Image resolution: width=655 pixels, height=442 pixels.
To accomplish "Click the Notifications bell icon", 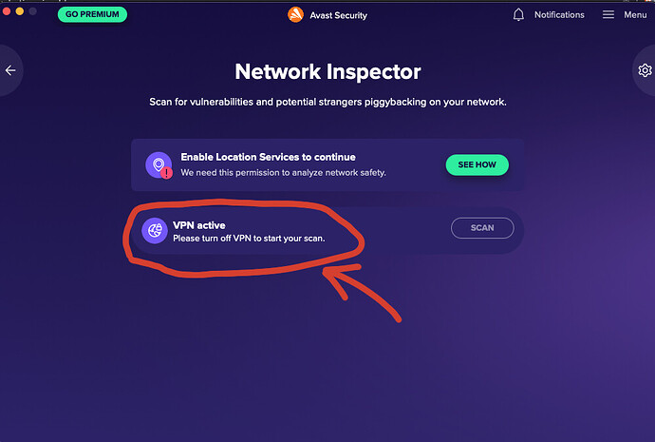I will 518,14.
